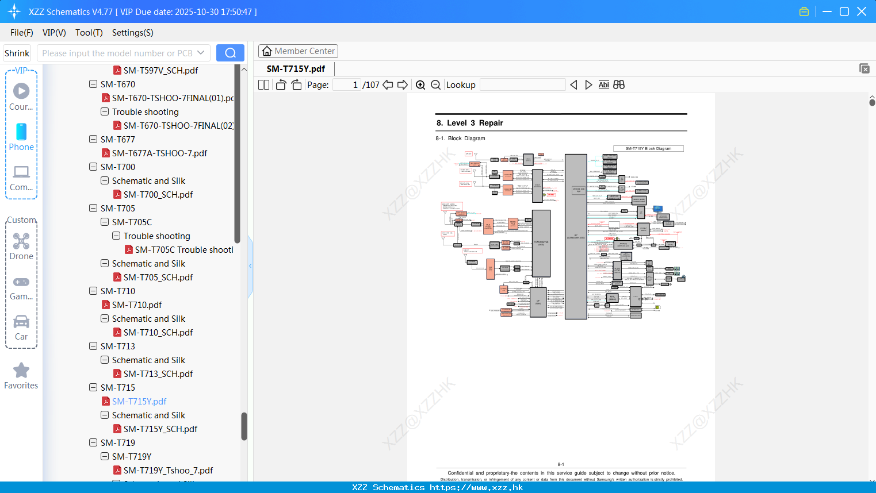The height and width of the screenshot is (493, 876).
Task: Collapse the SM-T713 tree node
Action: pyautogui.click(x=93, y=346)
